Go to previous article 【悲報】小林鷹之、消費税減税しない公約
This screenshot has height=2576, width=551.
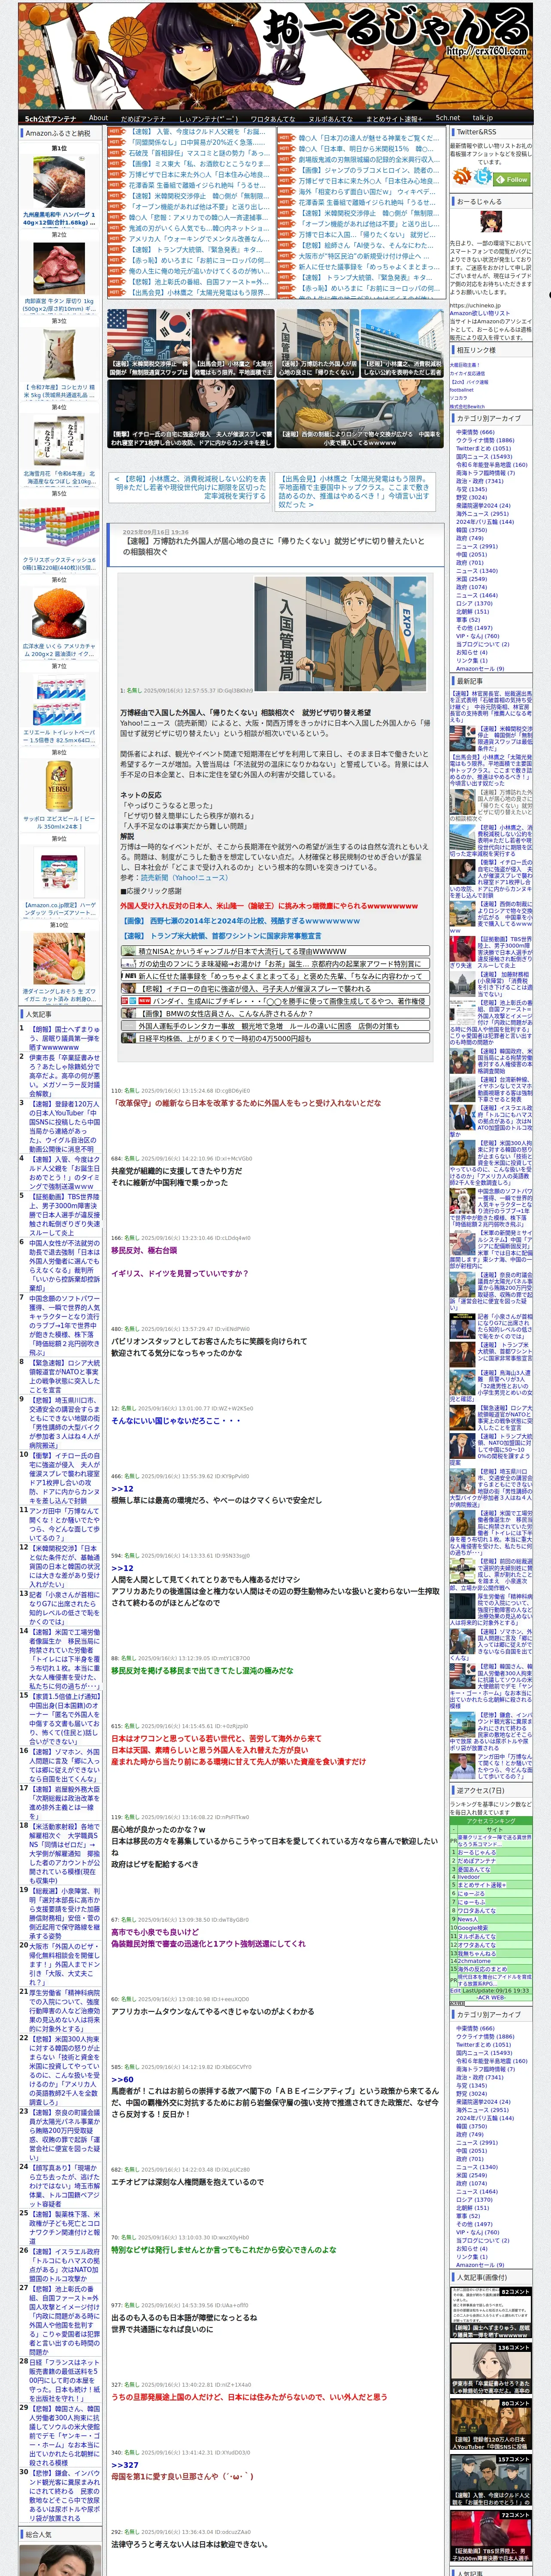tap(190, 487)
